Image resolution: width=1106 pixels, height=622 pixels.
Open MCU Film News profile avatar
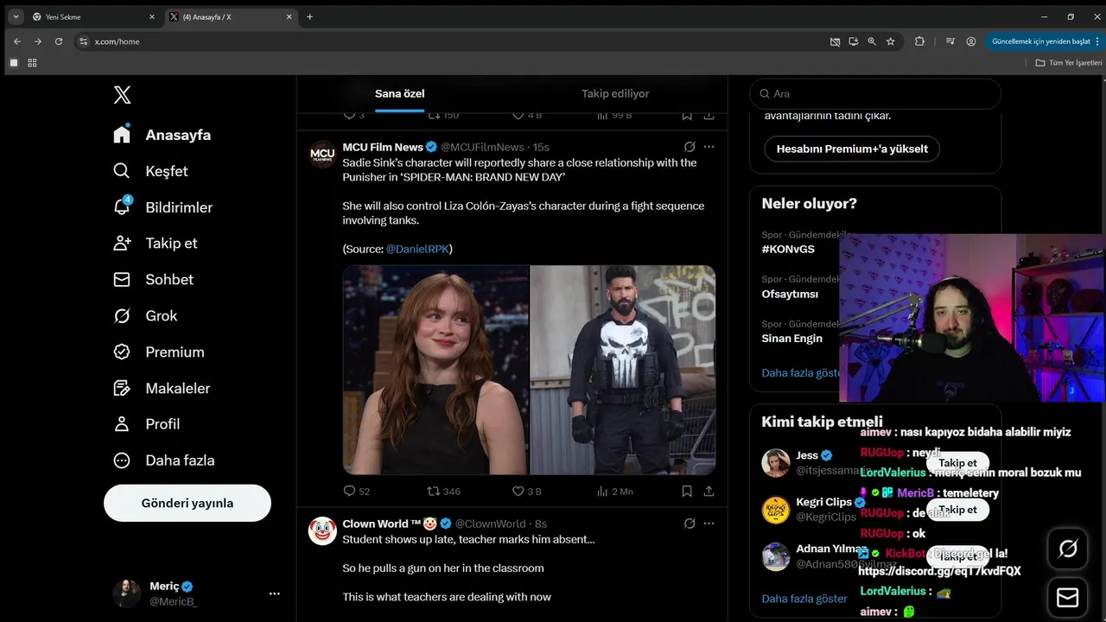(322, 154)
